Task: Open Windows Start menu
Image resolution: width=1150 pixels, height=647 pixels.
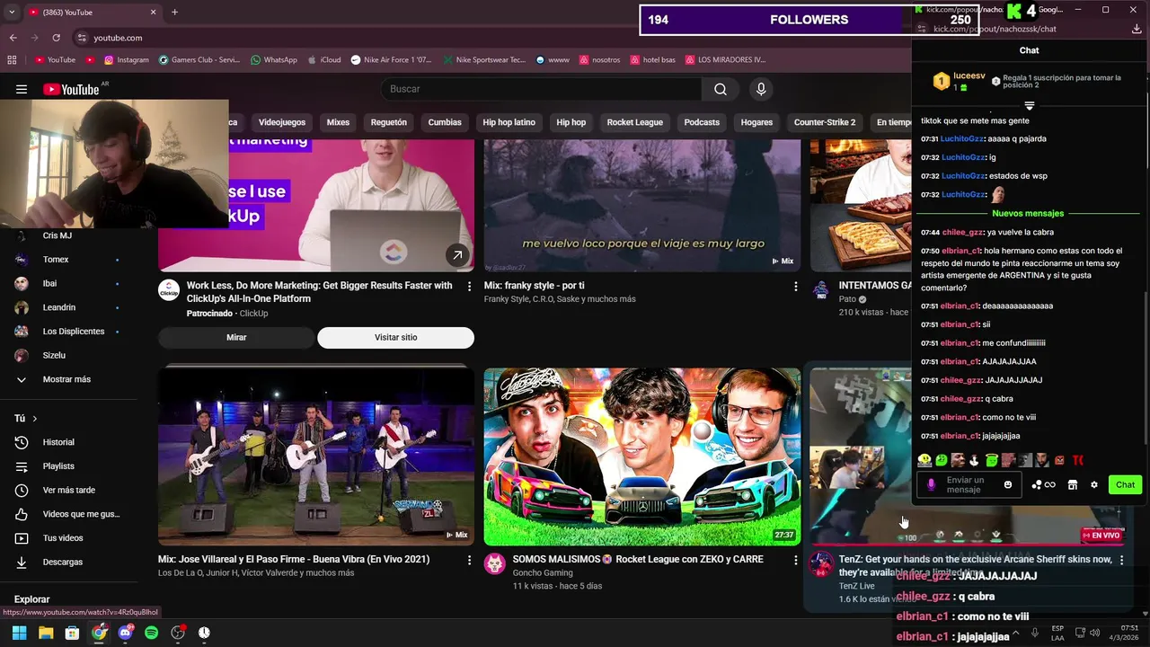Action: coord(19,633)
